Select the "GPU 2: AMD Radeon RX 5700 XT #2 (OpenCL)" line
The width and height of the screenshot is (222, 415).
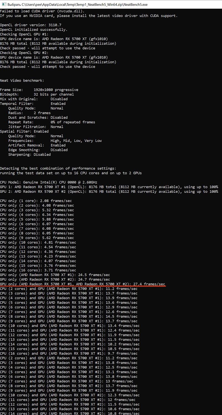(x=109, y=192)
